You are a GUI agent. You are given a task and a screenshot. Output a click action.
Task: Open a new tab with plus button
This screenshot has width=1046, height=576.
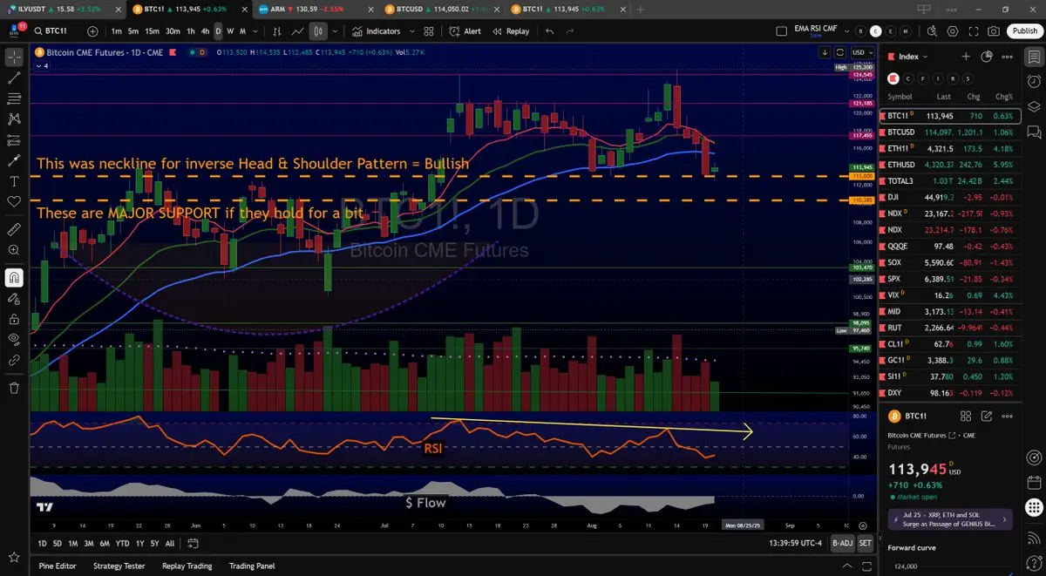(x=641, y=9)
